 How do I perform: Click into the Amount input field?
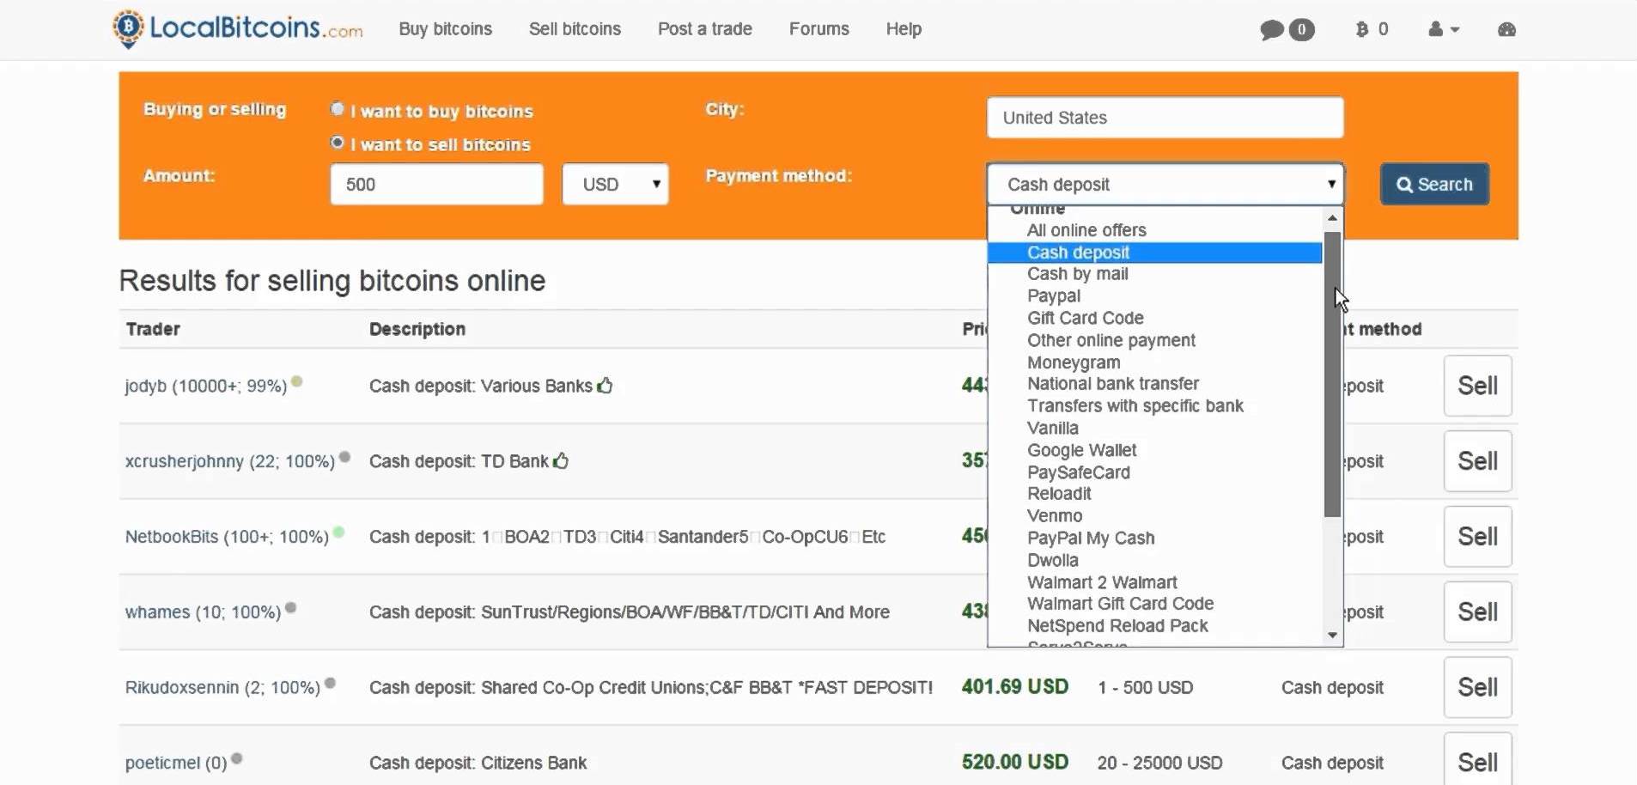tap(436, 185)
